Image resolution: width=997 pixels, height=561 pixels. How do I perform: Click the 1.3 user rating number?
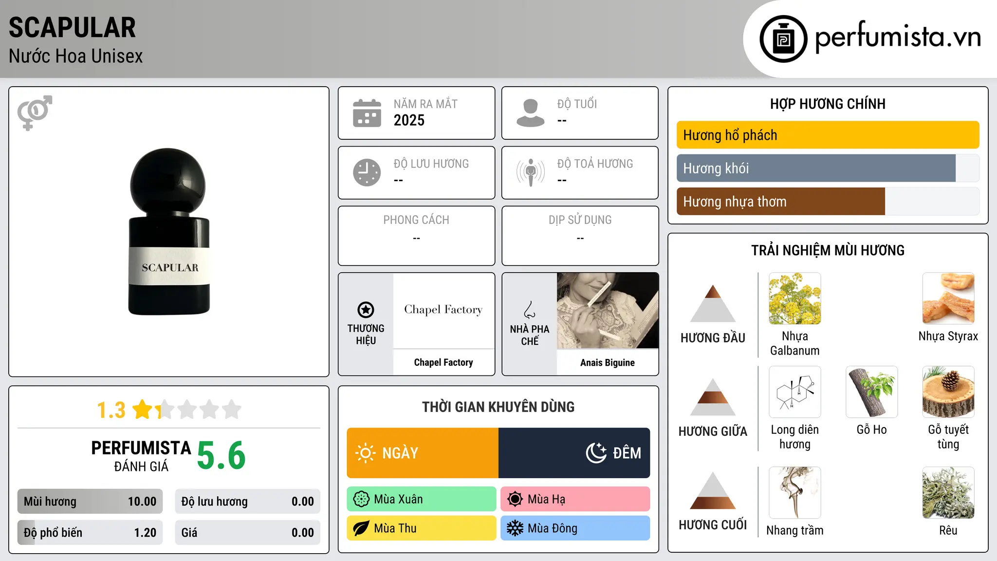(111, 410)
